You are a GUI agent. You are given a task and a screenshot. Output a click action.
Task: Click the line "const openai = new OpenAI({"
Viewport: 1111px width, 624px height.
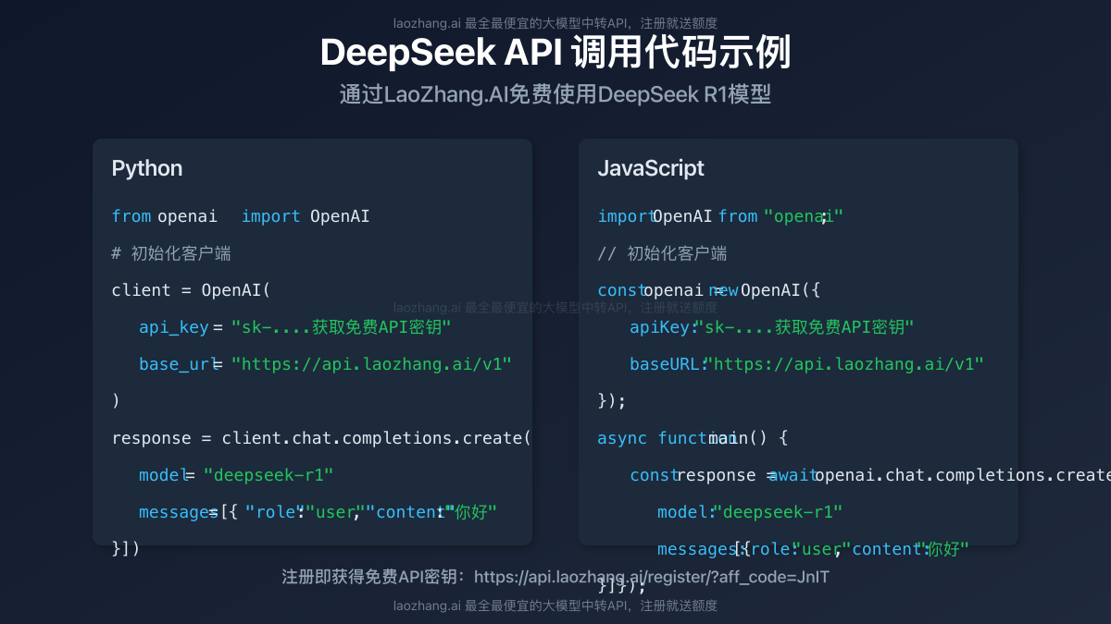[709, 290]
